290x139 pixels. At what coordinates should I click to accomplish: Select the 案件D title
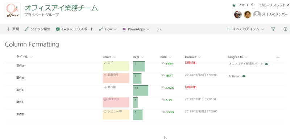click(20, 114)
